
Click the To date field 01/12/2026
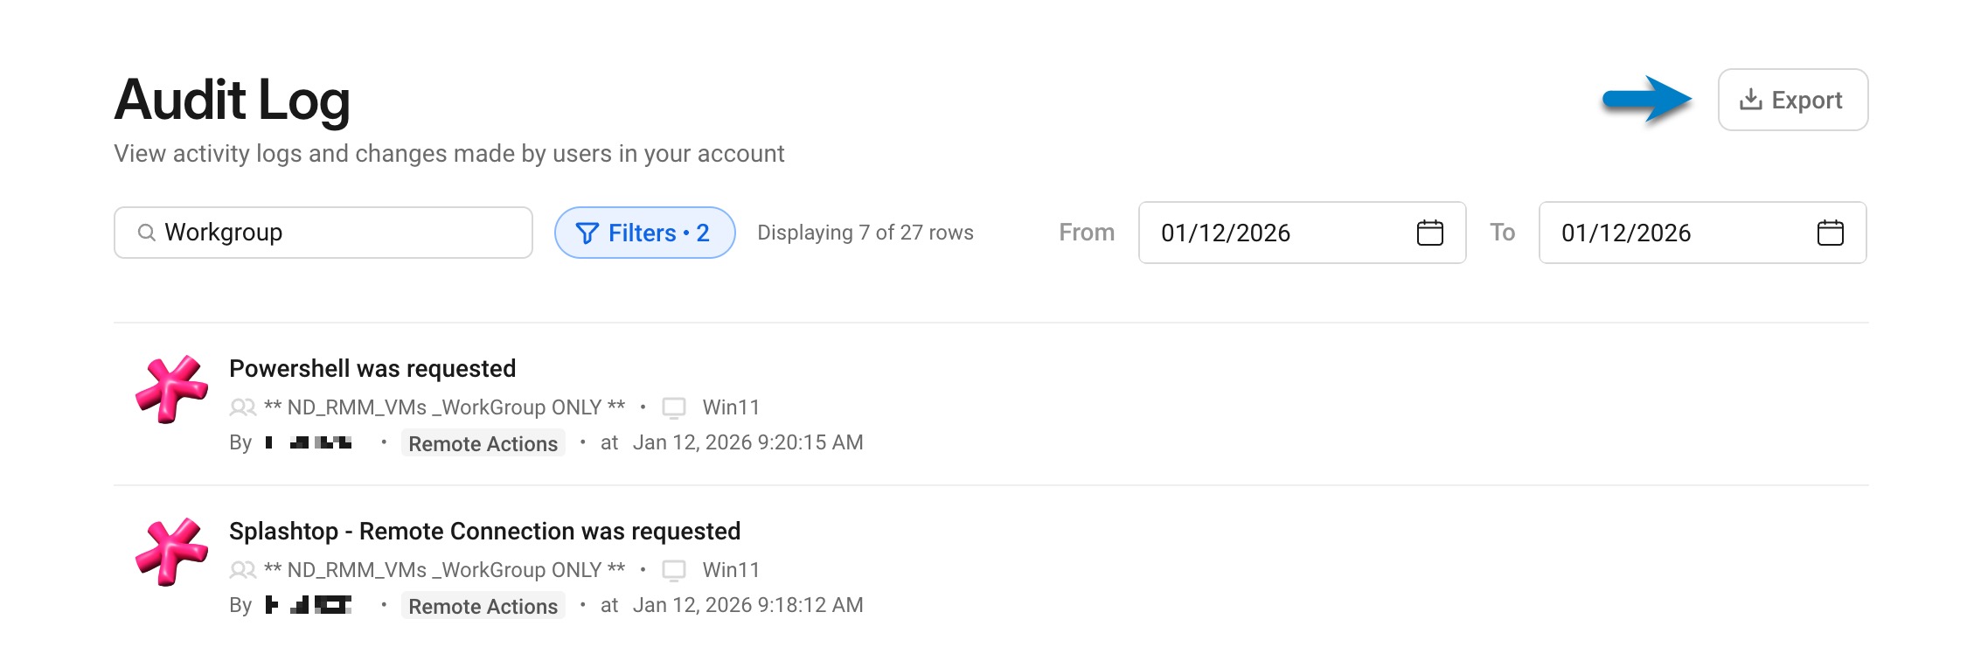pos(1702,233)
